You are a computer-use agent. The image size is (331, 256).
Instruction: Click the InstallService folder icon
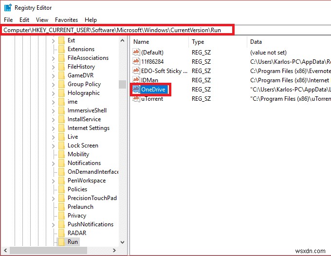pyautogui.click(x=61, y=119)
